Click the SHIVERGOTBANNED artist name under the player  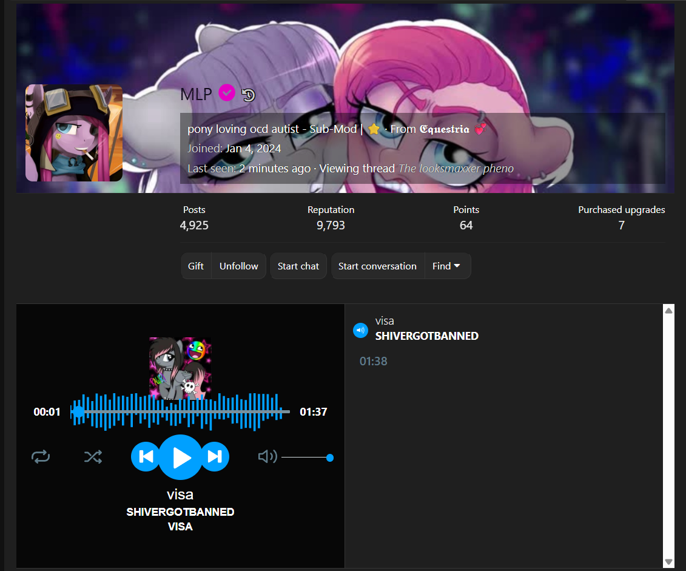(x=180, y=512)
